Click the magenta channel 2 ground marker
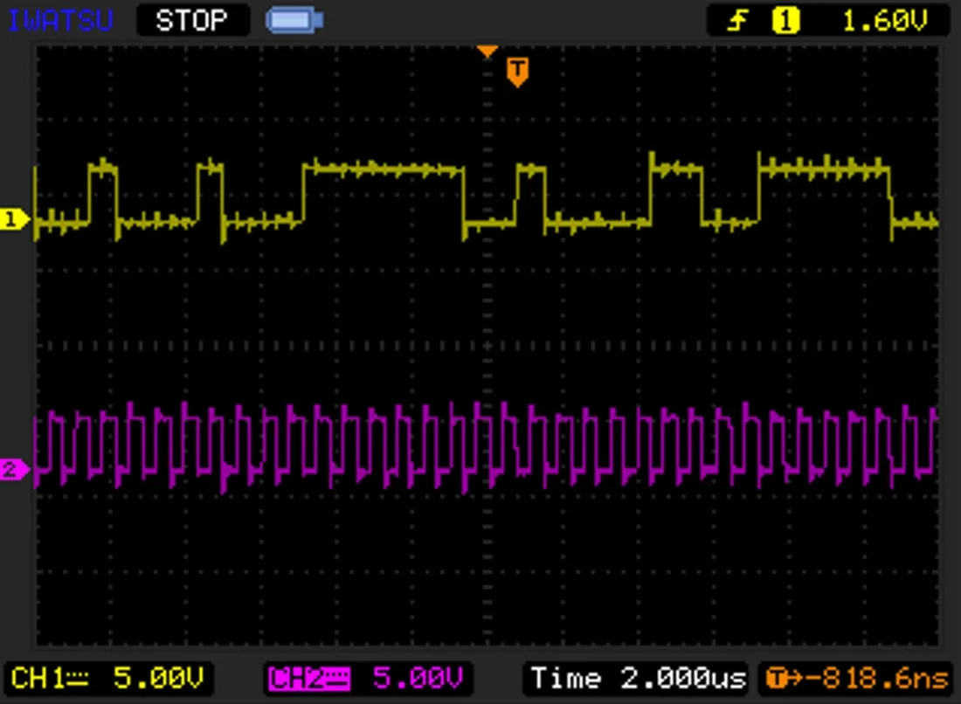The height and width of the screenshot is (704, 961). [13, 470]
